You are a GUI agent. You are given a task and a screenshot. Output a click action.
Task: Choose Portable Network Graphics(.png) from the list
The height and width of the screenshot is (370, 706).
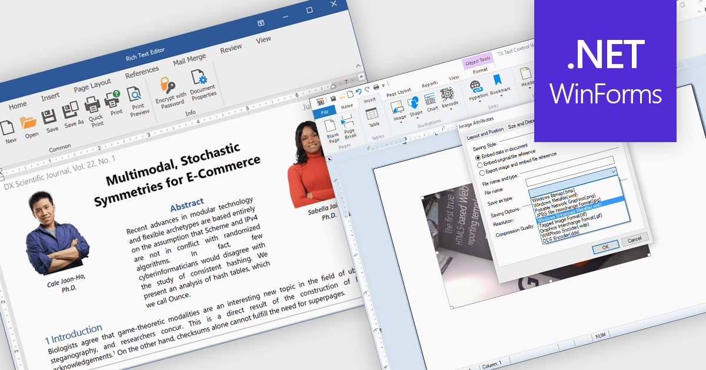(565, 204)
